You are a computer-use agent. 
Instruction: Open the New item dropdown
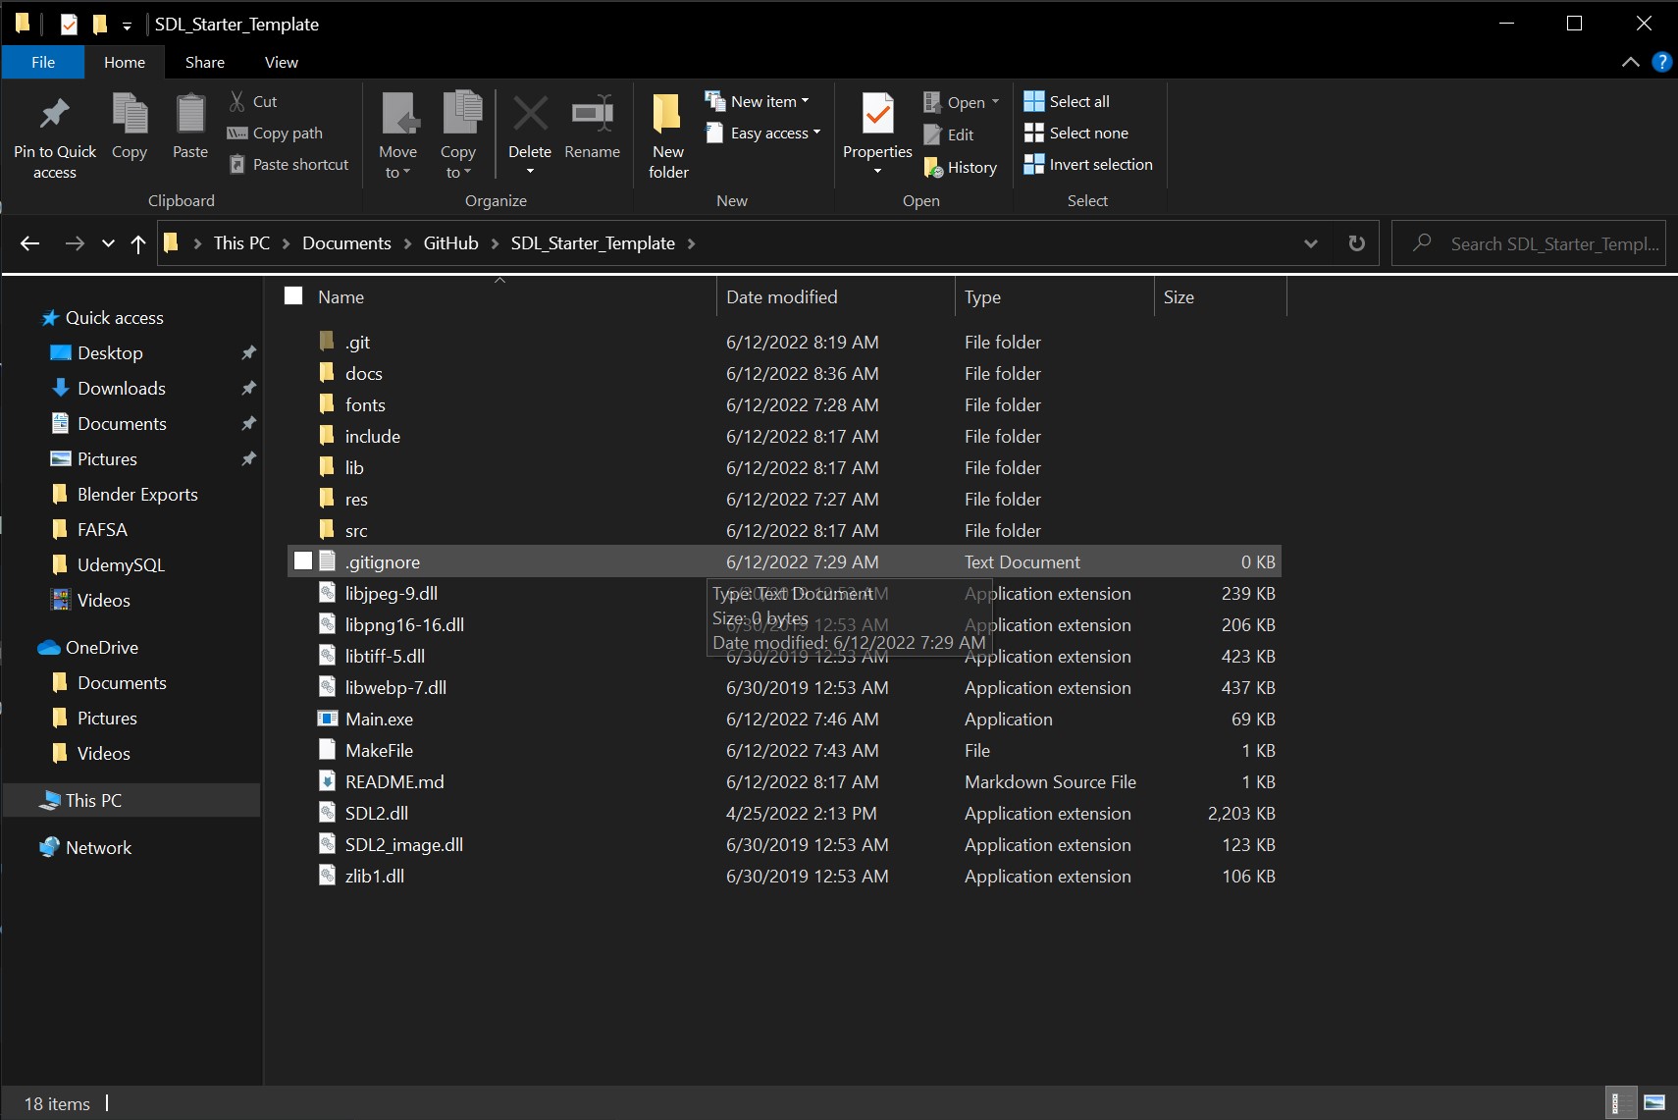[758, 101]
